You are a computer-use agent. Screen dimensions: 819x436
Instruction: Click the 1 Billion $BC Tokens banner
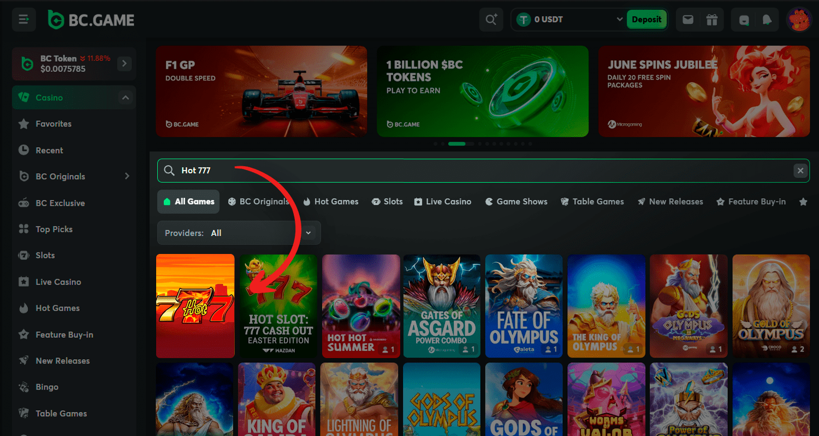coord(483,91)
